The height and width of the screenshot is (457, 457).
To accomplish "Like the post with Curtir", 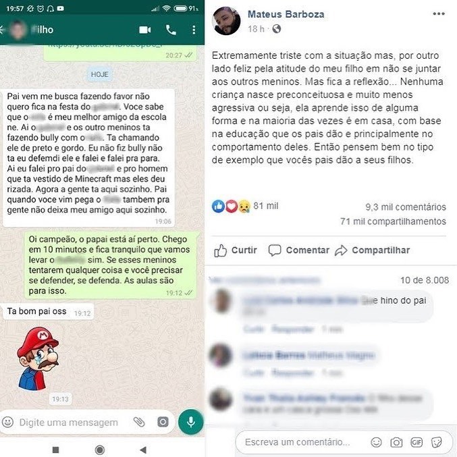I will (x=236, y=250).
